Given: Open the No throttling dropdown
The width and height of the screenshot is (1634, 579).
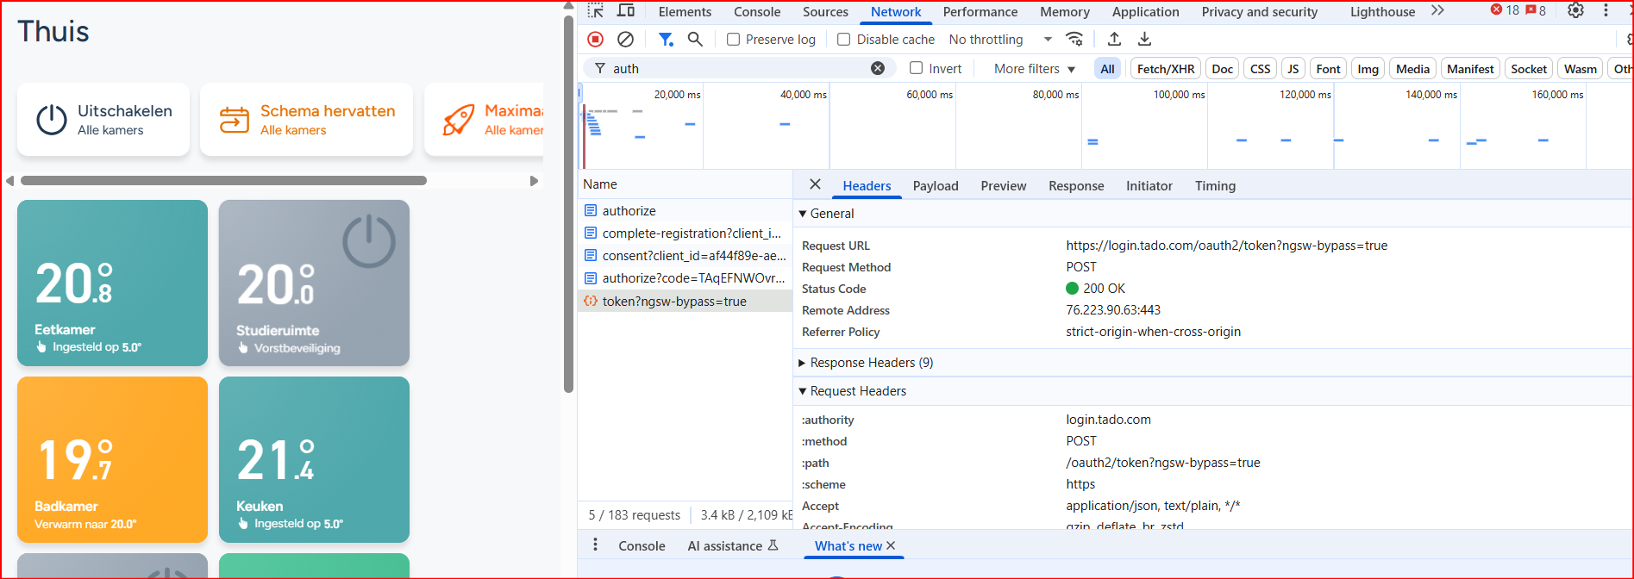Looking at the screenshot, I should (1000, 40).
